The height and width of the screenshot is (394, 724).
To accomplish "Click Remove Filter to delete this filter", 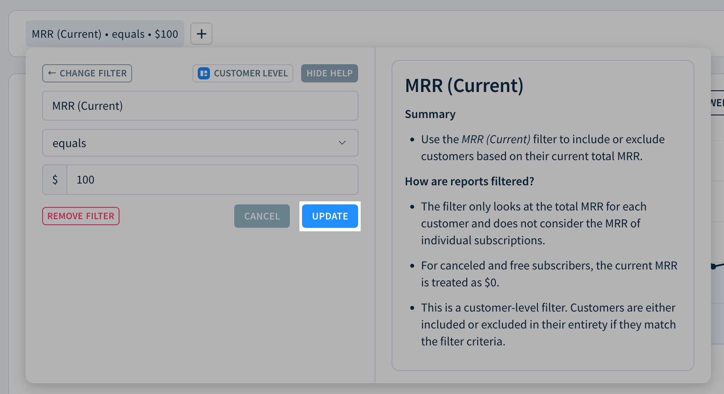I will click(x=80, y=216).
